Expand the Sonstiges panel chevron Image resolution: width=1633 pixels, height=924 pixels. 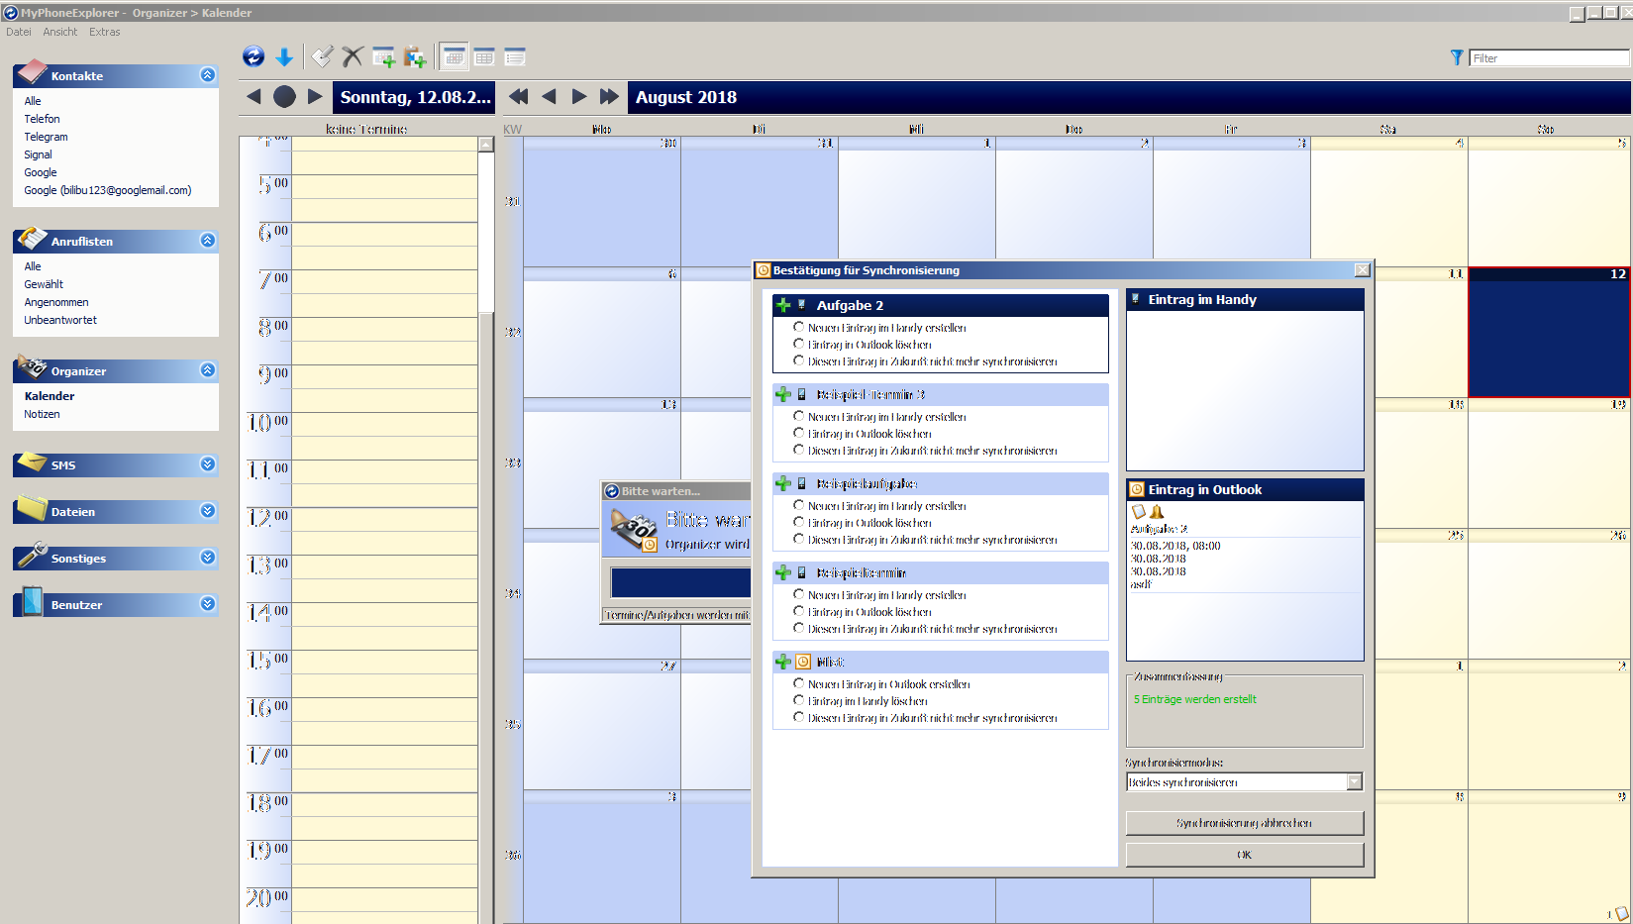[x=207, y=558]
